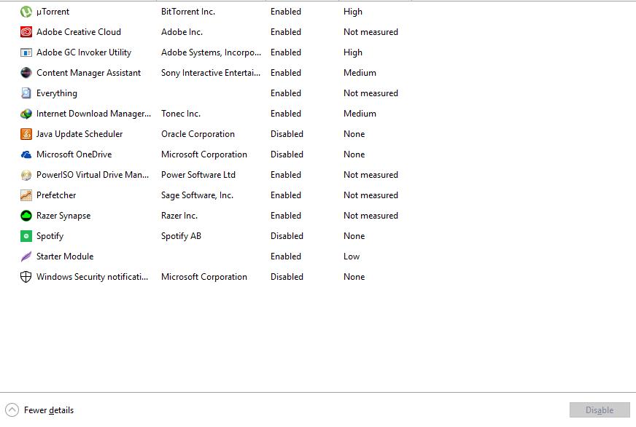Select the Content Manager Assistant name
The width and height of the screenshot is (636, 427).
(88, 73)
